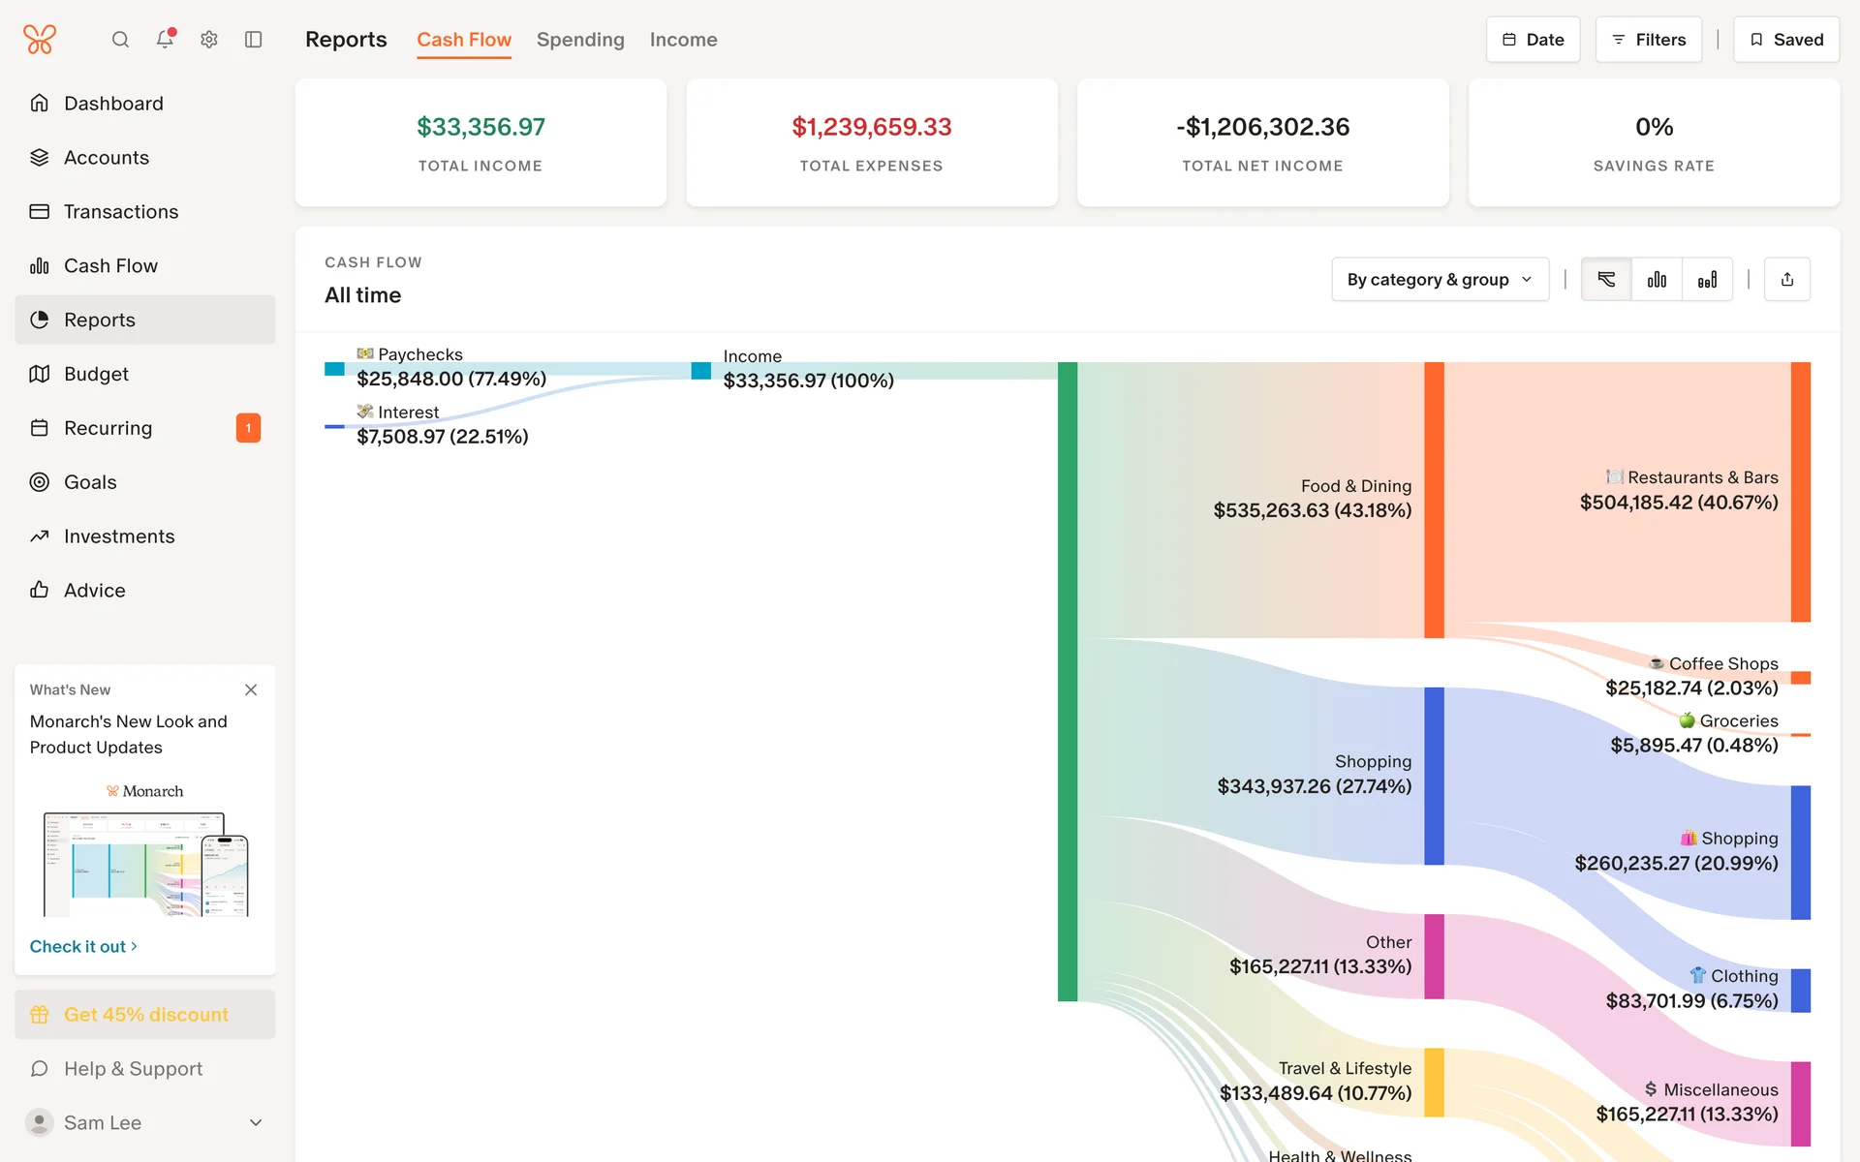Close the What's New card
Image resolution: width=1860 pixels, height=1162 pixels.
point(251,689)
